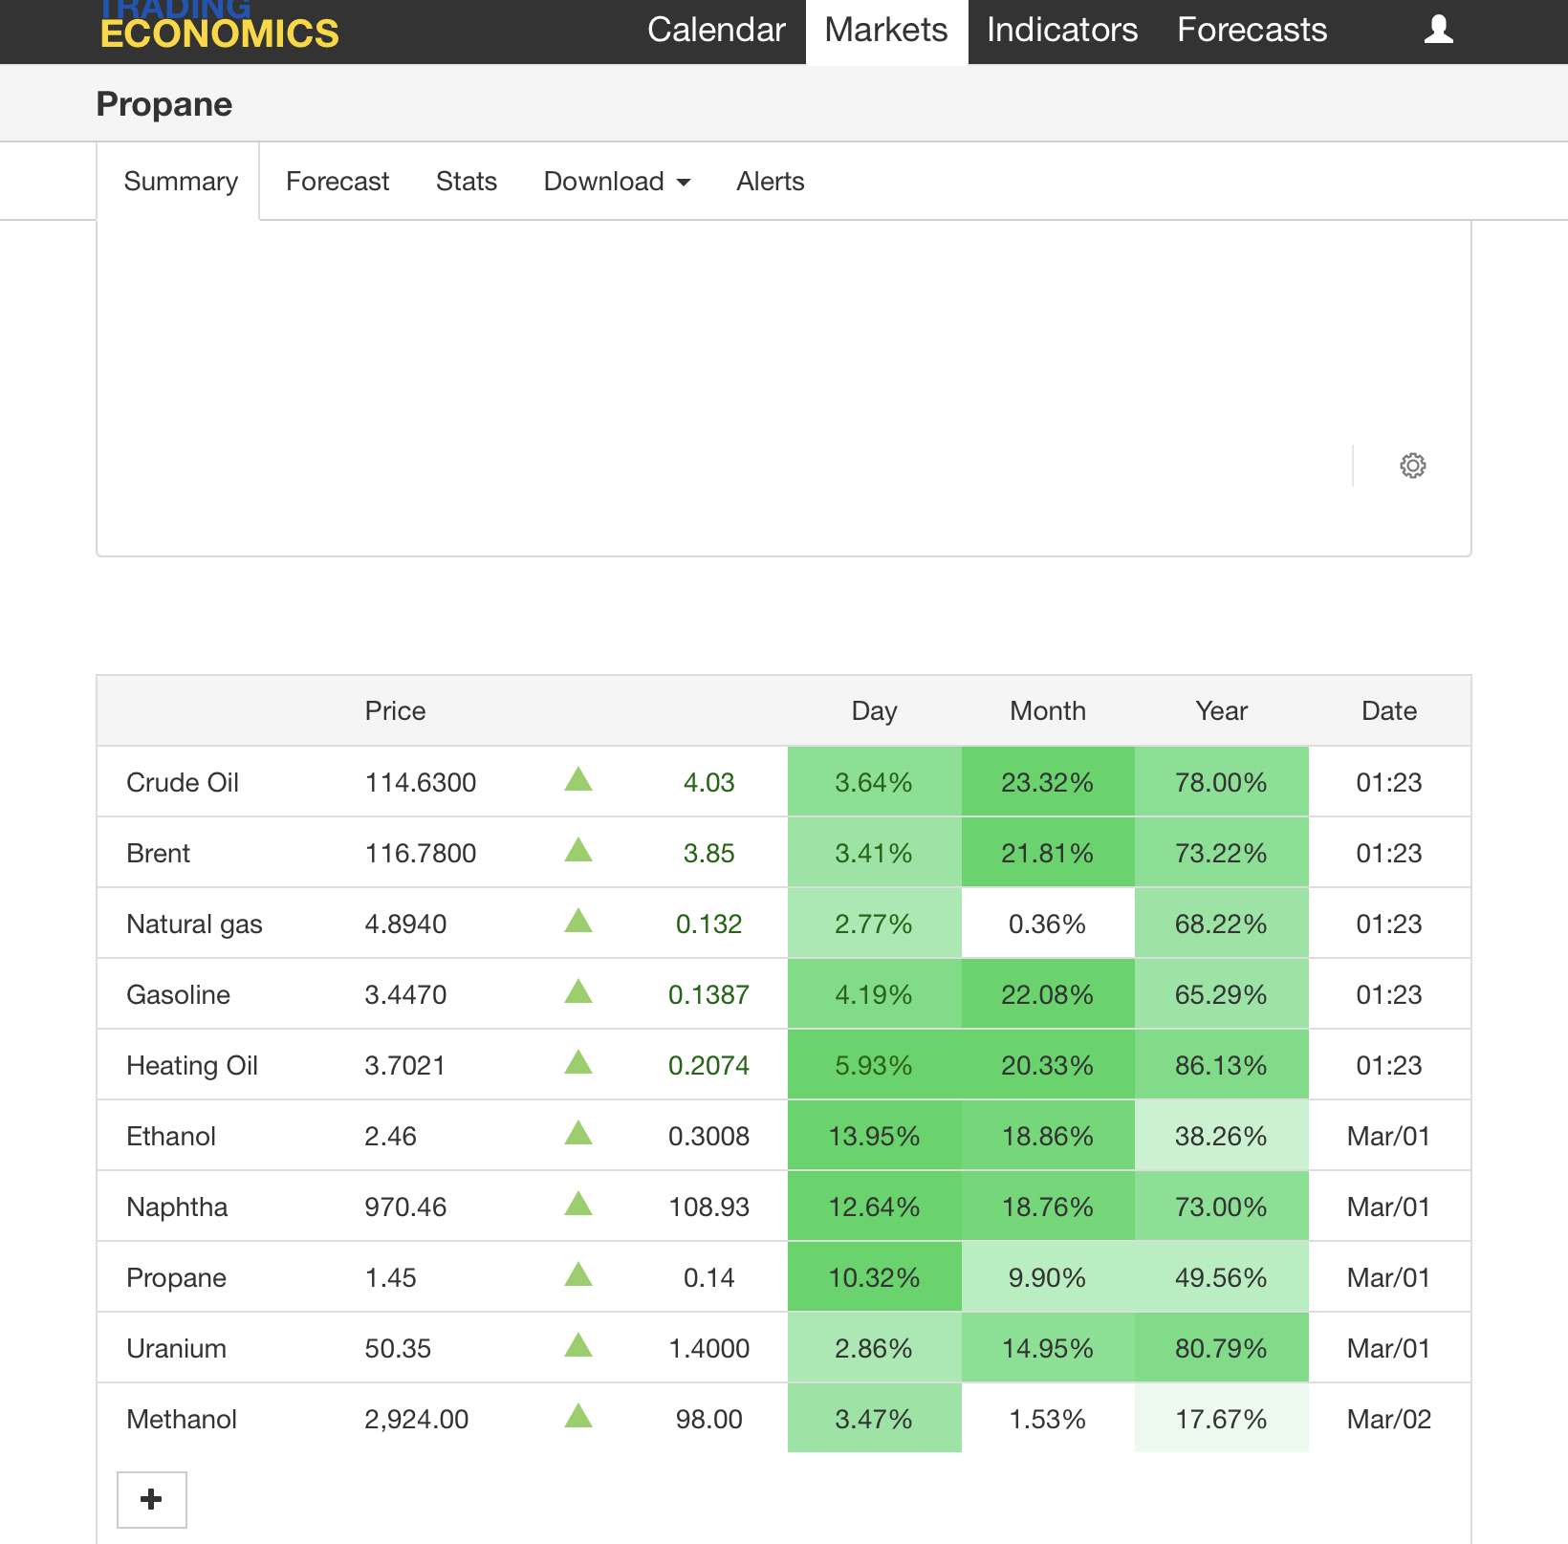Sort table by Month column header
Screen dimensions: 1568x1544
(1047, 711)
